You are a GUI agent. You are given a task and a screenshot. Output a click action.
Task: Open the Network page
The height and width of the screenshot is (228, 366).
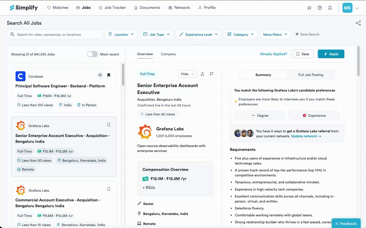pos(179,8)
